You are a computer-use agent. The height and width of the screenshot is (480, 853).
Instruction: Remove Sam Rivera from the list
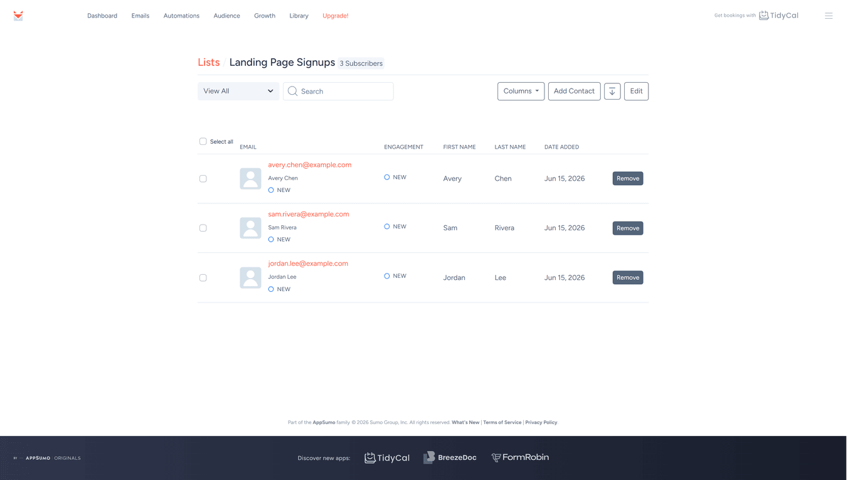point(628,228)
